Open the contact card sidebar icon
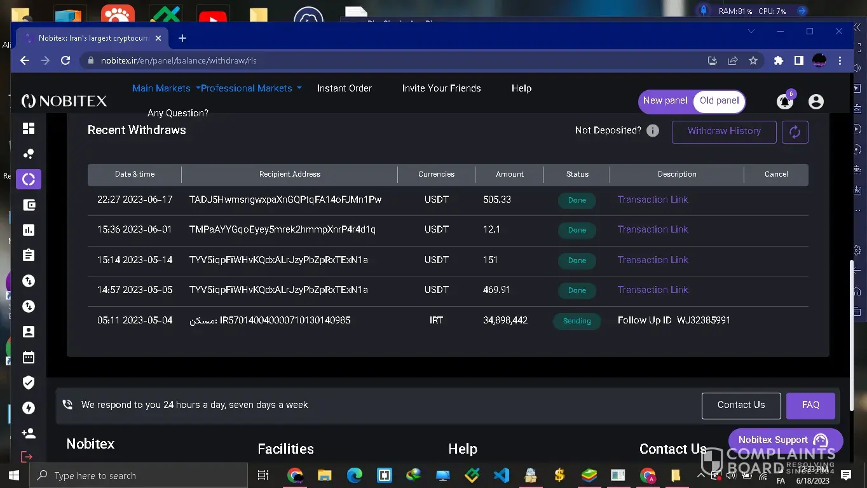Screen dimensions: 867x488 click(29, 332)
